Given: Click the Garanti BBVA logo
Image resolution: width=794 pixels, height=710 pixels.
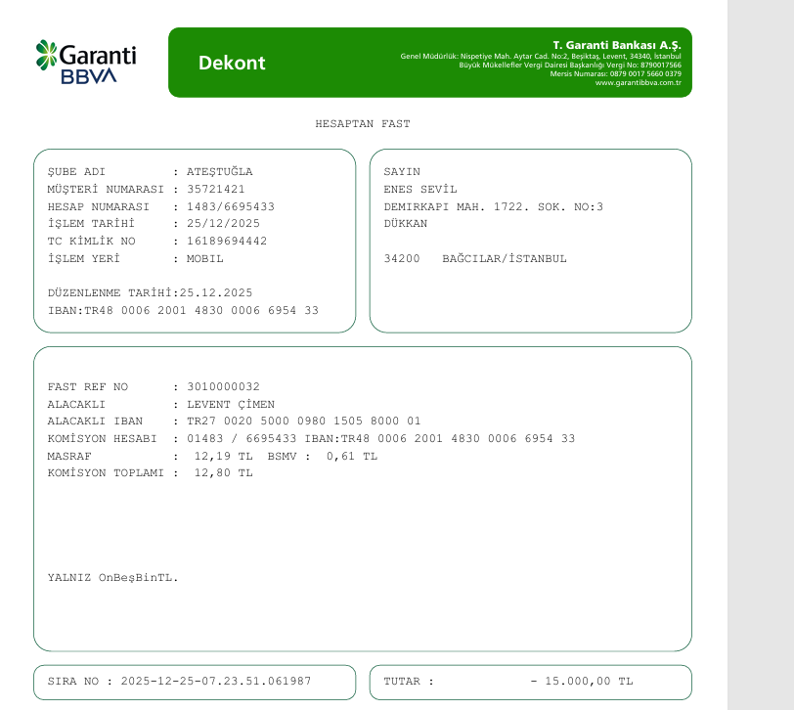Looking at the screenshot, I should click(x=86, y=62).
